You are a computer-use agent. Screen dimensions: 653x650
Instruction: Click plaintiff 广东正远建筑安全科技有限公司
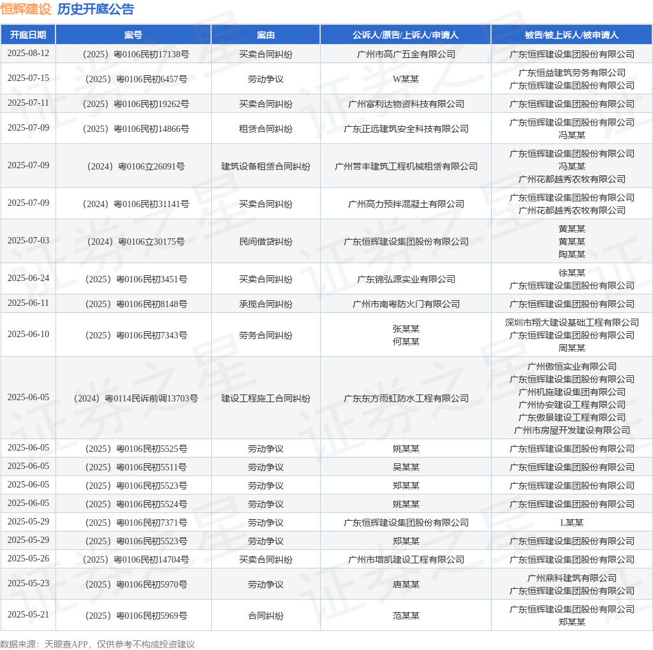click(406, 129)
